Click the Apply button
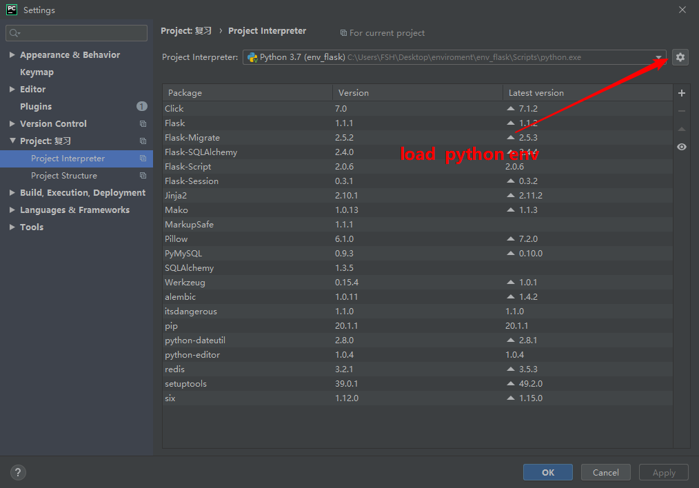 pyautogui.click(x=664, y=472)
